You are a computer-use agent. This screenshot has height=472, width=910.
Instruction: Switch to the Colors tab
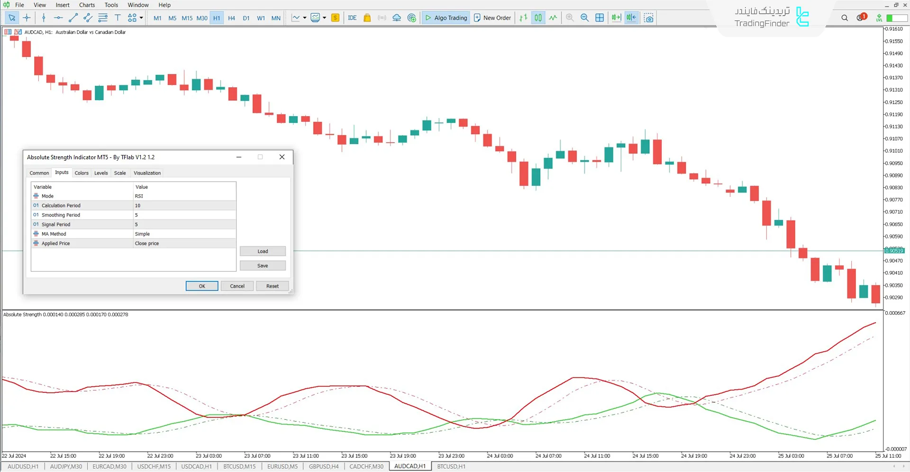[82, 173]
